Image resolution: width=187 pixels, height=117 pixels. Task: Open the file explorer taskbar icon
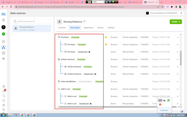click(10, 115)
